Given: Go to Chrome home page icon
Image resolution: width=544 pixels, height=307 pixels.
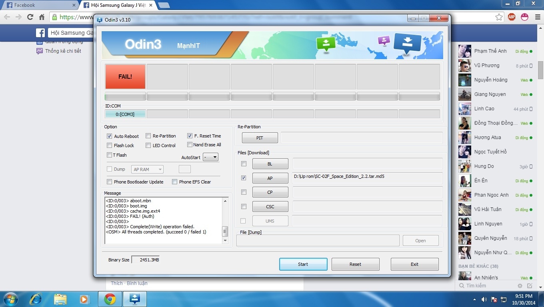Looking at the screenshot, I should (x=42, y=17).
